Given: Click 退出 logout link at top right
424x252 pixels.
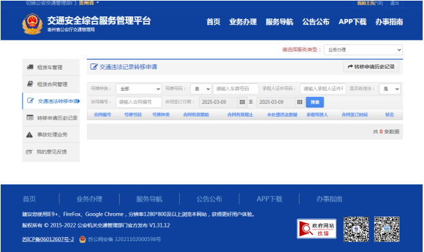Looking at the screenshot, I should tap(395, 3).
